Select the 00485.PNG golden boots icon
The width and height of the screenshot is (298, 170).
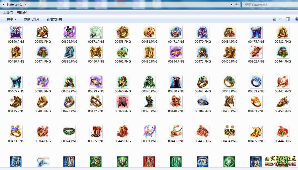coord(150,52)
